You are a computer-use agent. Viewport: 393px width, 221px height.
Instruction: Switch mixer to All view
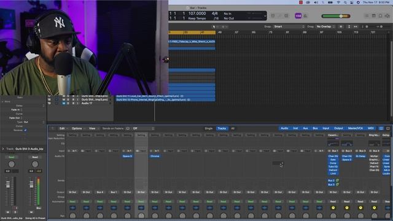tap(233, 128)
